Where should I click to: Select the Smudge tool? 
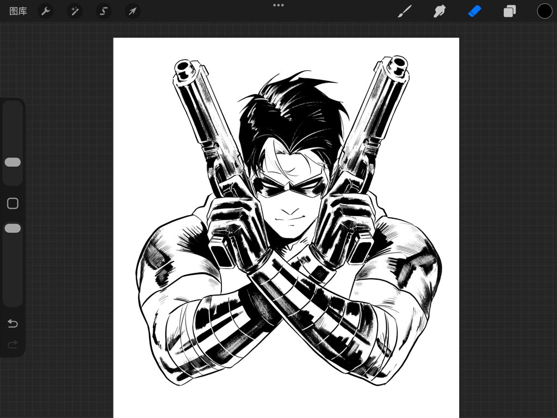440,11
